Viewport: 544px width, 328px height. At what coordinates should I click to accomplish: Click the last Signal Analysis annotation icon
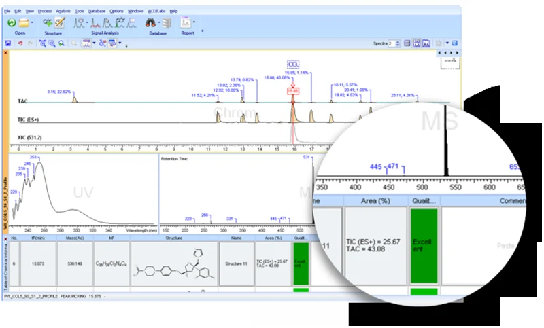point(132,23)
